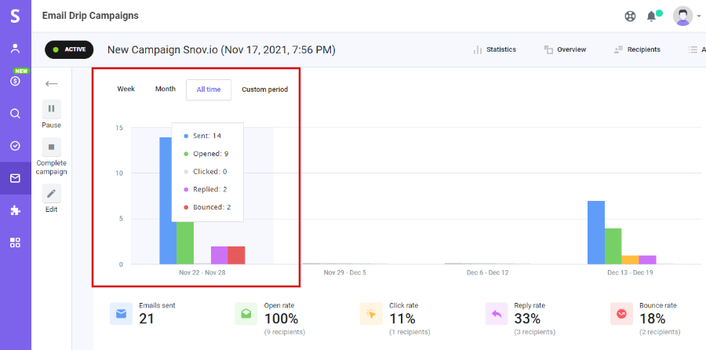Open the search icon in the left sidebar

click(15, 113)
